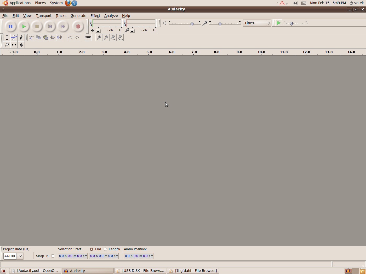Switch to Audacity.odt OpenOffice taskbar window
The height and width of the screenshot is (274, 366).
(x=35, y=271)
